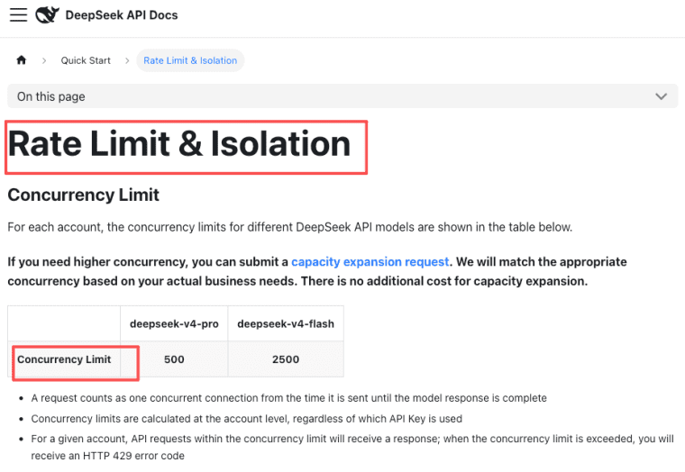Go to the home breadcrumb icon
The width and height of the screenshot is (685, 472).
click(x=22, y=60)
